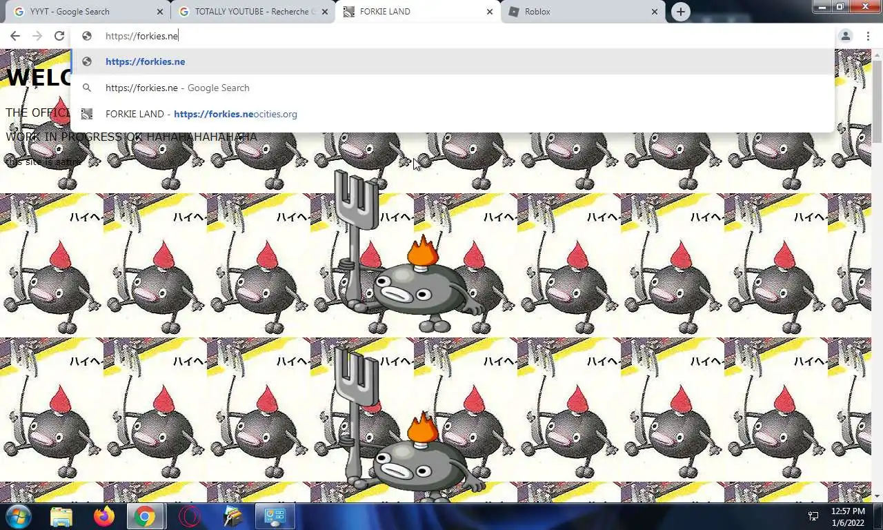Open Chrome's three-dot menu

coord(868,36)
